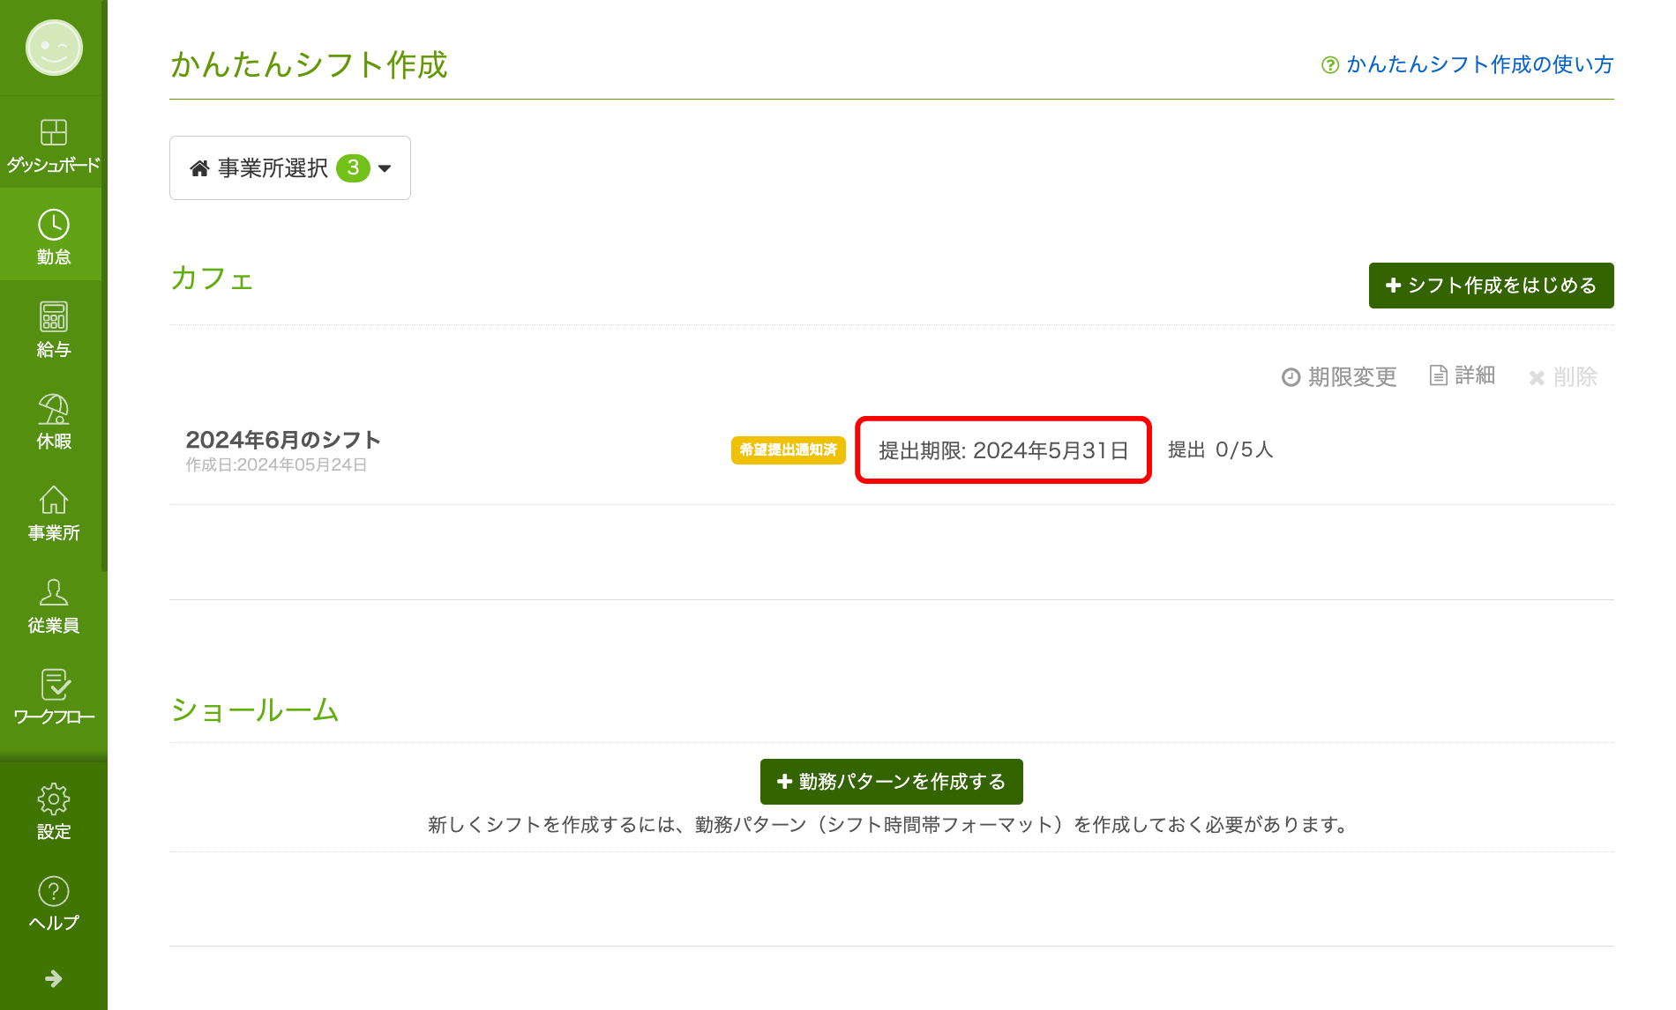Click 削除 to delete the shift
1676x1010 pixels.
1563,377
